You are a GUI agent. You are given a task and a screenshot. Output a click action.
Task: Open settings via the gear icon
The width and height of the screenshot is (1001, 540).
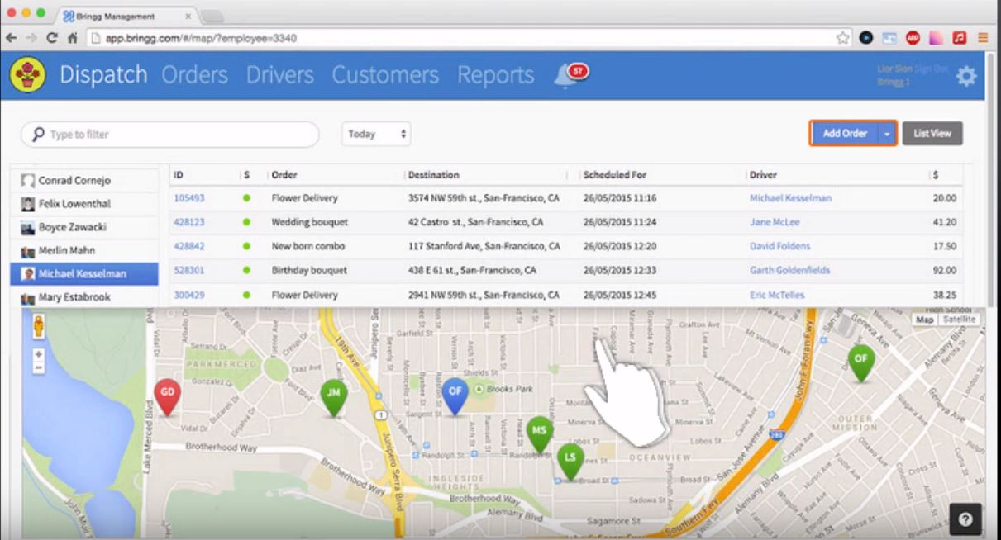click(965, 76)
